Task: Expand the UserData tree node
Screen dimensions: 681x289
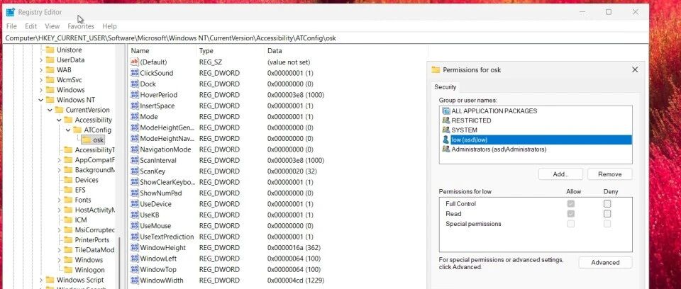Action: [41, 60]
